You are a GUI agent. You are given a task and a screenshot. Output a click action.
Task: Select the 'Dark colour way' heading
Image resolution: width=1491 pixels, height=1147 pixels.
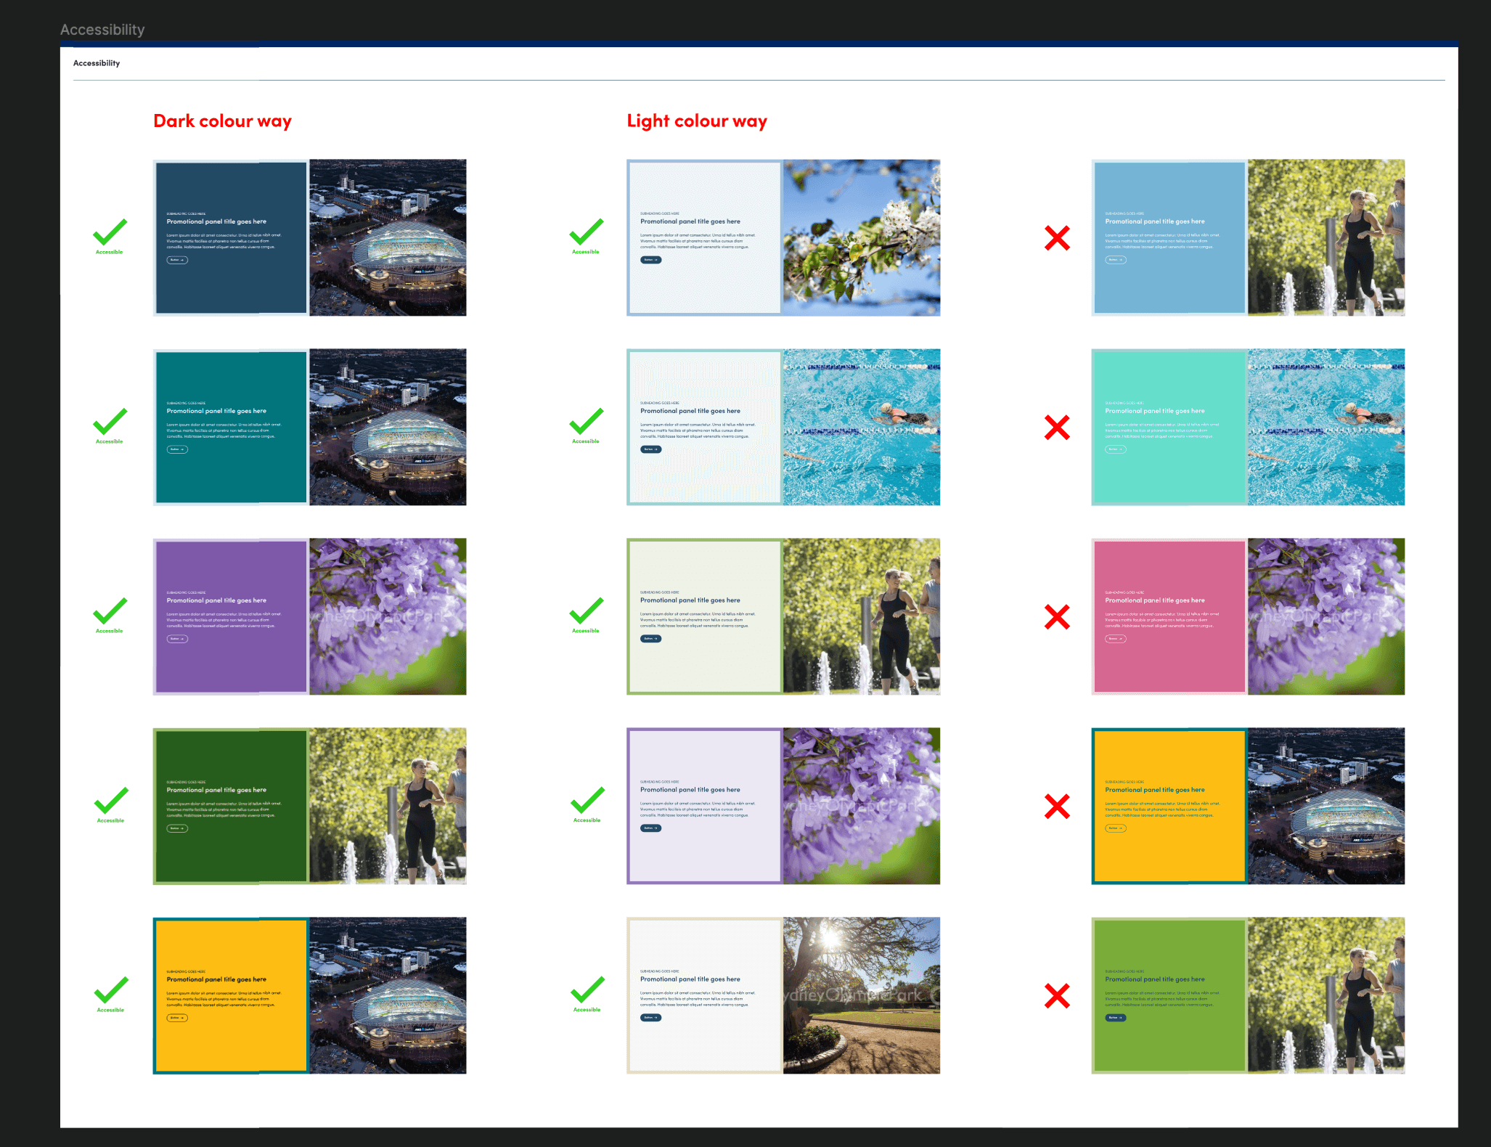click(x=222, y=121)
